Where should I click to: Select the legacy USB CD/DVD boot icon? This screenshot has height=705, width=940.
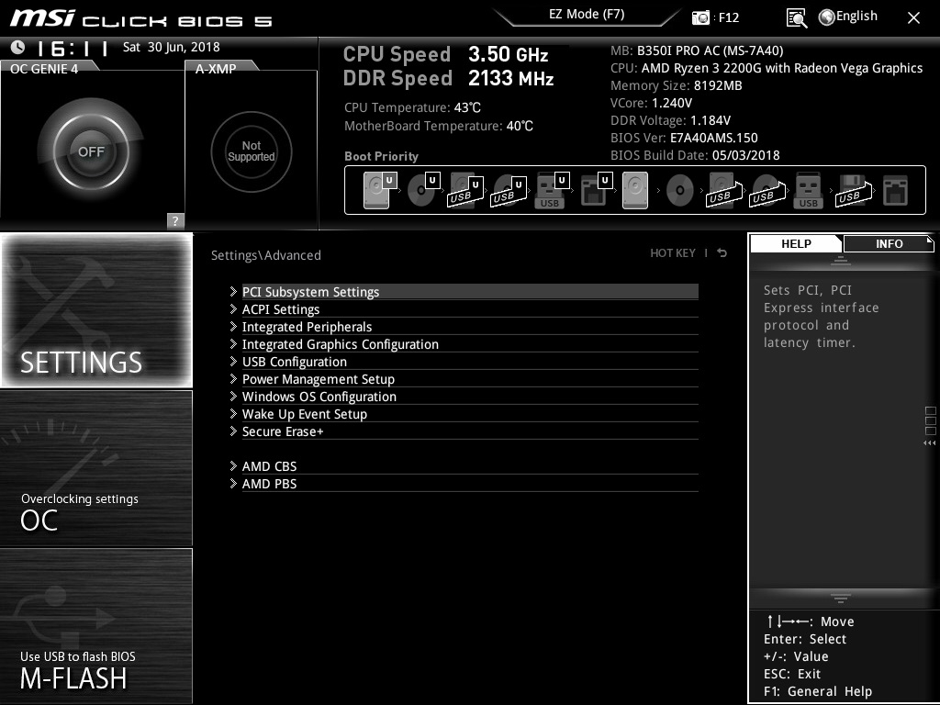coord(767,190)
